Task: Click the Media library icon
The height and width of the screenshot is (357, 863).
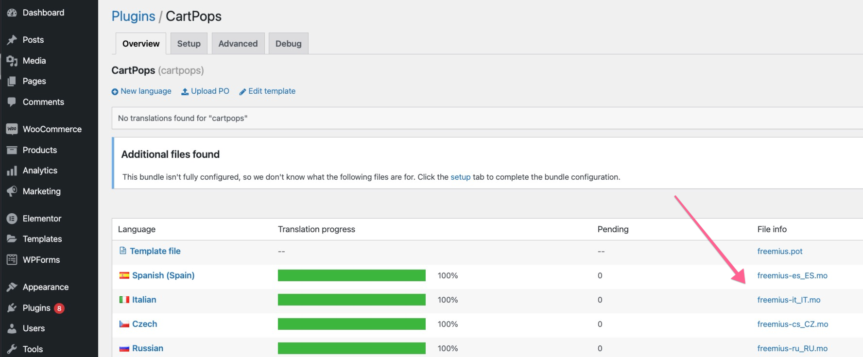Action: point(12,61)
